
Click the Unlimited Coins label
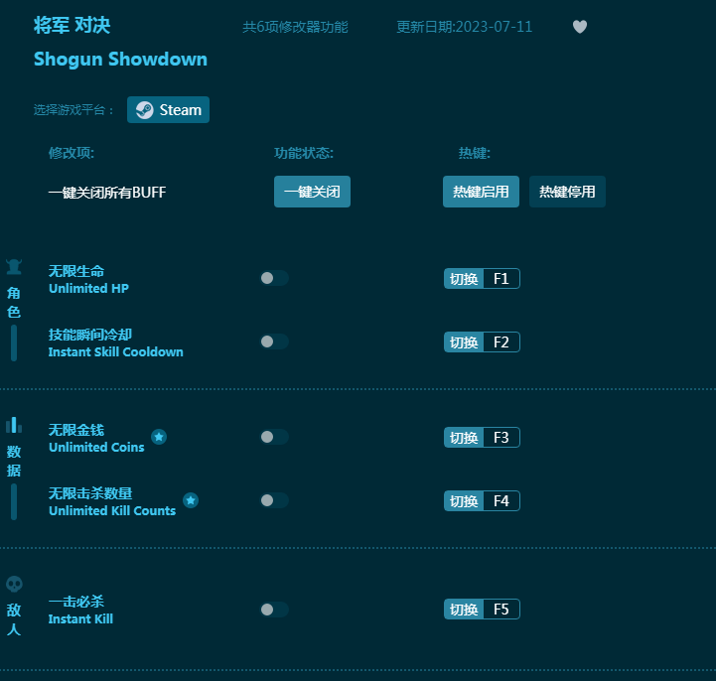96,448
